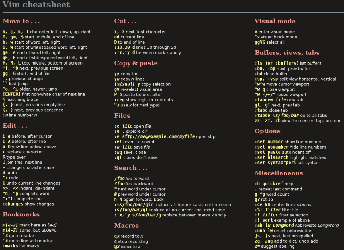Click the "Buffers, views, tabs" heading

(287, 53)
